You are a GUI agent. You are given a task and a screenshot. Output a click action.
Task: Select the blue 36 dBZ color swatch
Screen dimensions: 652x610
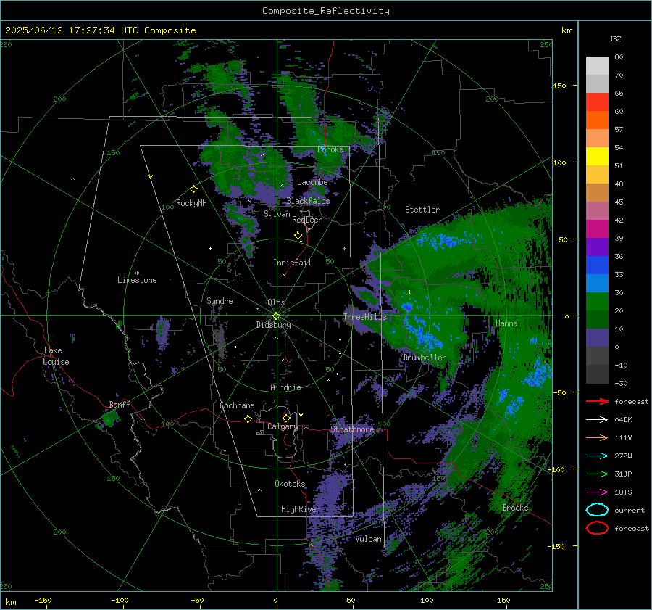[x=597, y=265]
